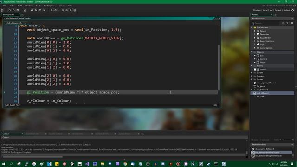The width and height of the screenshot is (297, 167).
Task: Click the create asset plus-circle icon
Action: pos(284,23)
